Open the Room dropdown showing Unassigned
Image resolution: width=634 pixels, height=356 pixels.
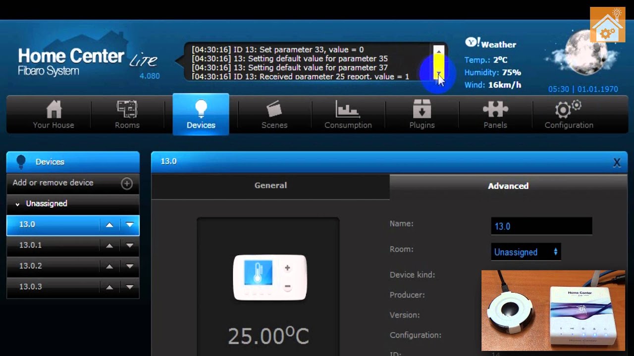pos(526,252)
